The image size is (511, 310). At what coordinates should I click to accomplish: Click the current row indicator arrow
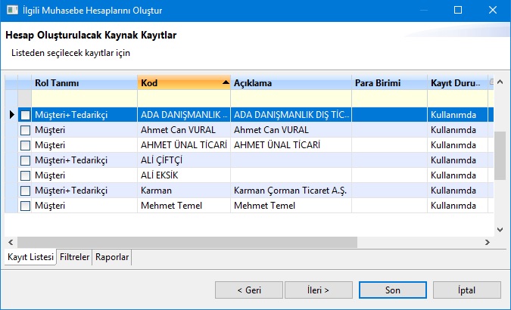pos(11,115)
